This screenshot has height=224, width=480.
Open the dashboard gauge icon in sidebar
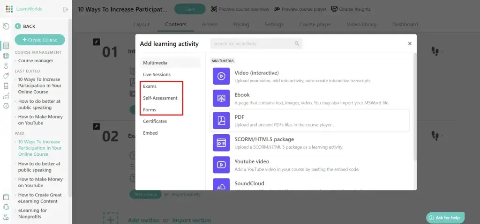click(6, 26)
